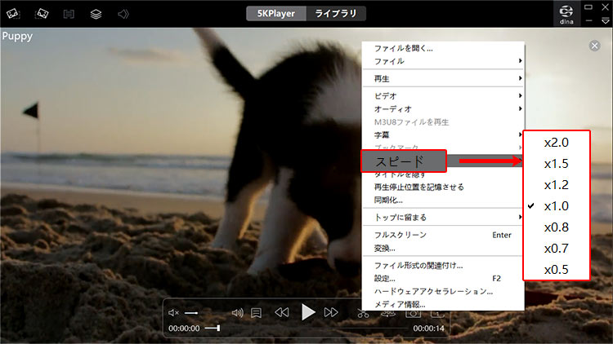Open 設定... from the context menu
This screenshot has width=613, height=344.
click(x=443, y=279)
